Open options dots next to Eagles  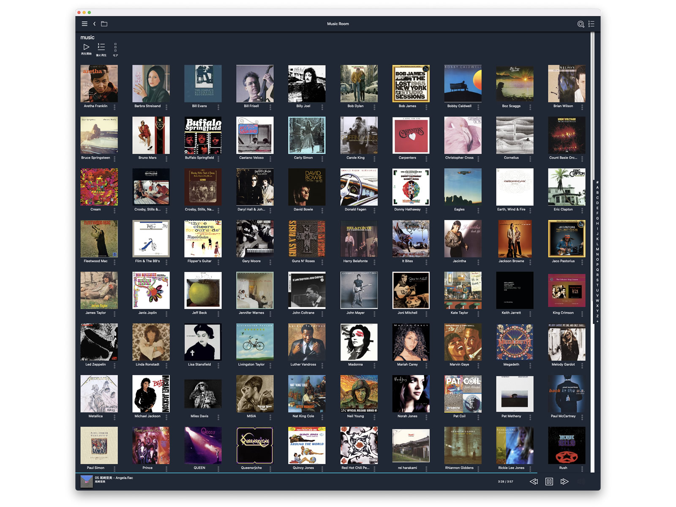point(478,210)
